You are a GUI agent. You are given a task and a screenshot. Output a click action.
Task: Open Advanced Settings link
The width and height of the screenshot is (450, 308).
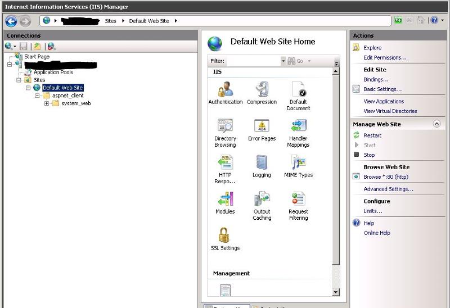388,189
